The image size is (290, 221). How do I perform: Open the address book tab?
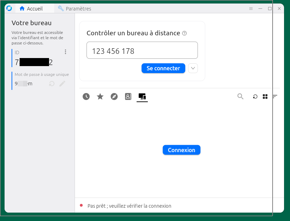click(x=128, y=97)
